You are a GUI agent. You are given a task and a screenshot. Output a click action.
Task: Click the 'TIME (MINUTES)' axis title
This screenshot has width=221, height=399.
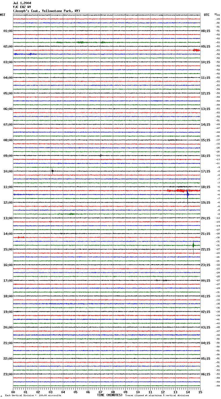[x=110, y=395]
